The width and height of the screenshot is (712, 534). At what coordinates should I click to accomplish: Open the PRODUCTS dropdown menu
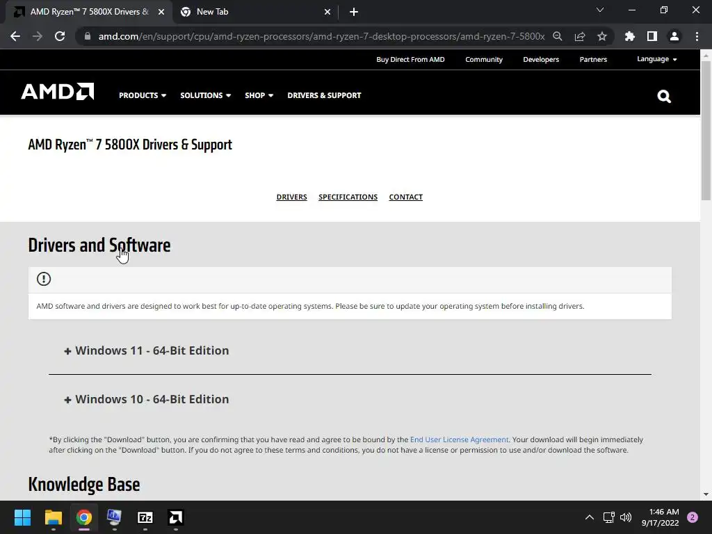pos(143,95)
